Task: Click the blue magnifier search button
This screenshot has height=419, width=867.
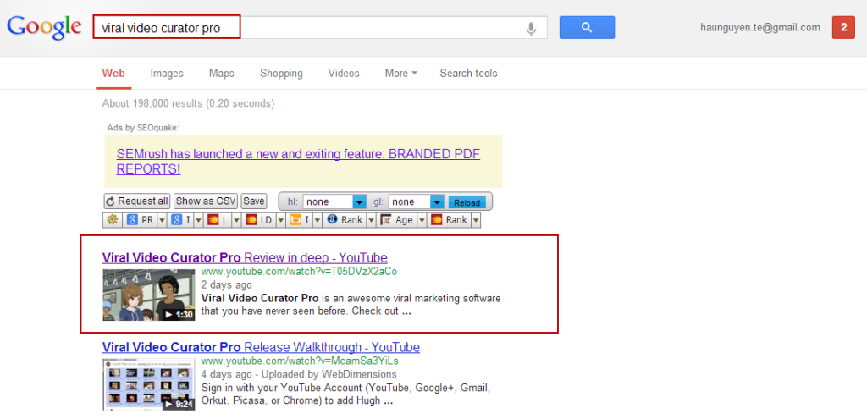Action: click(587, 28)
